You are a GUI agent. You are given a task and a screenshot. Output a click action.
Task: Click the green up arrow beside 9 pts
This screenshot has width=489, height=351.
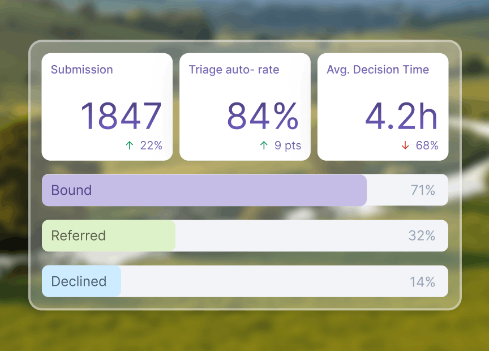tap(264, 145)
